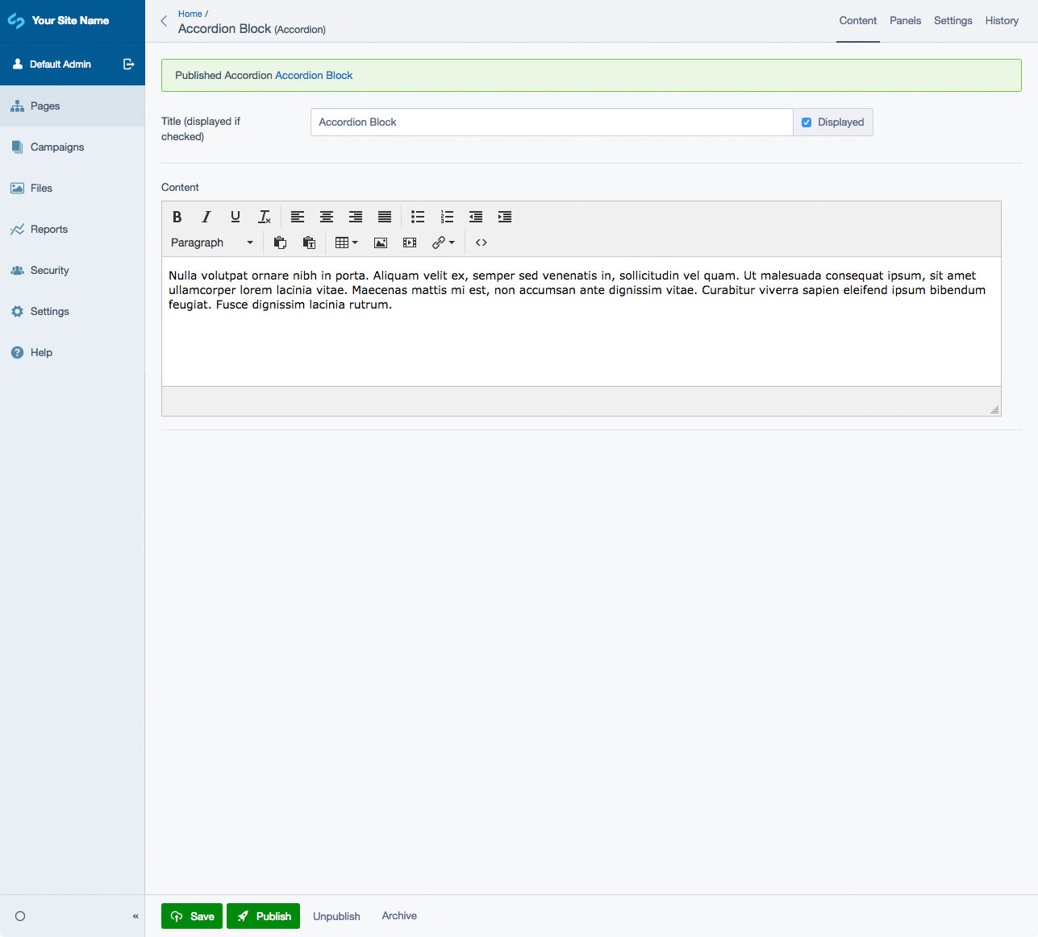Open Accordion Block link in published message
Screen dimensions: 1038x937
point(314,76)
